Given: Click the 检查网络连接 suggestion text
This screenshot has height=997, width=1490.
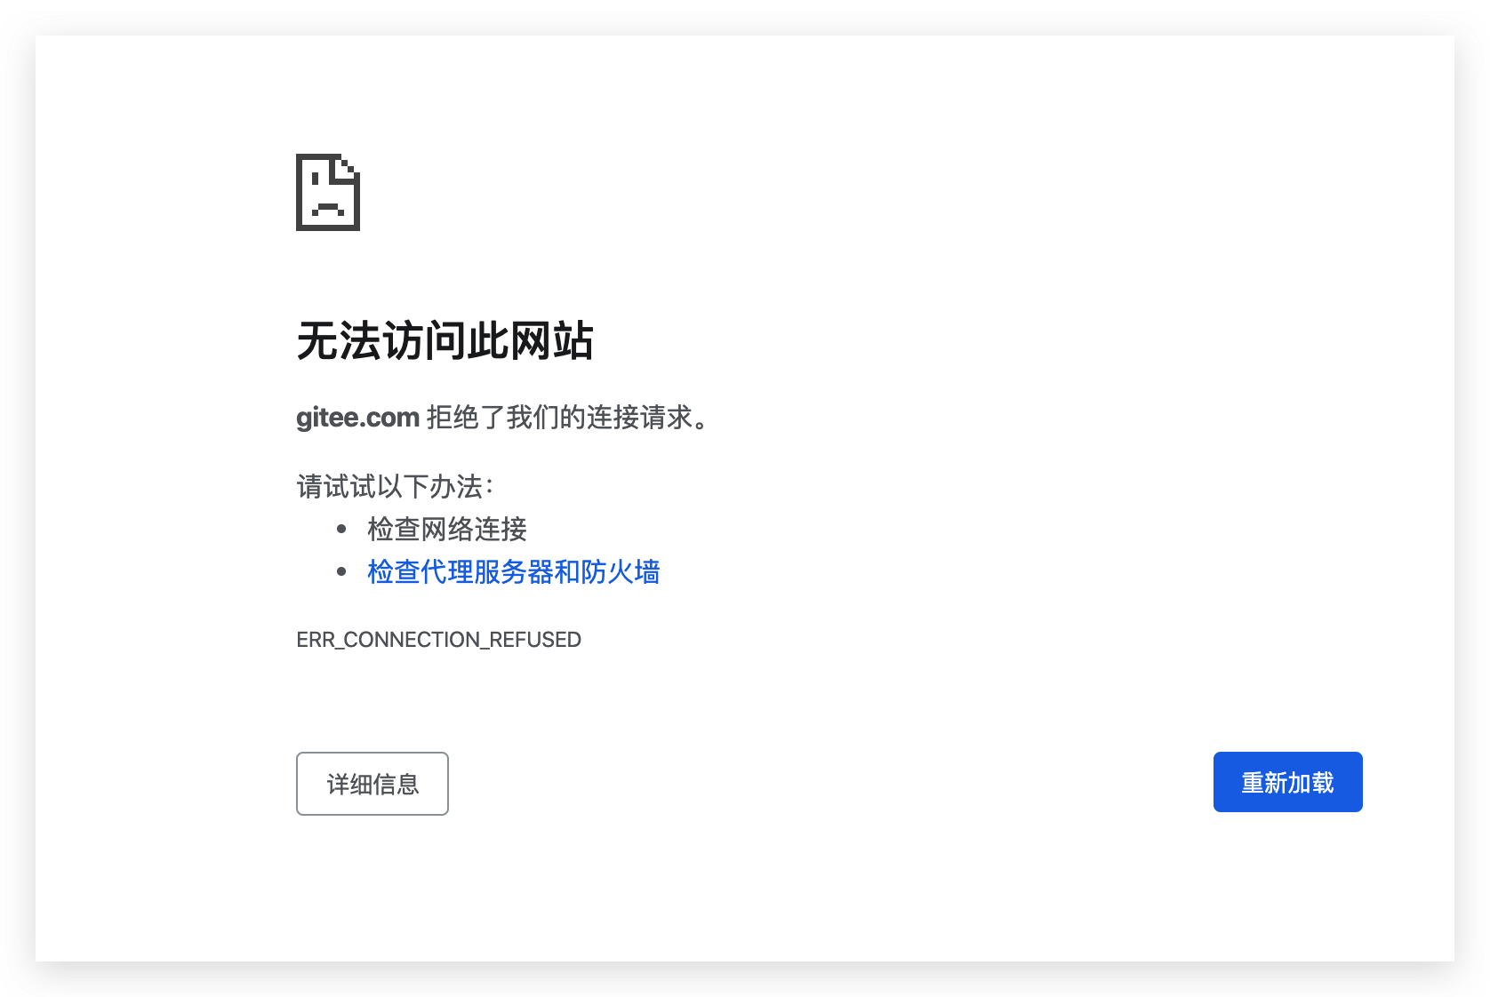Looking at the screenshot, I should (x=447, y=529).
